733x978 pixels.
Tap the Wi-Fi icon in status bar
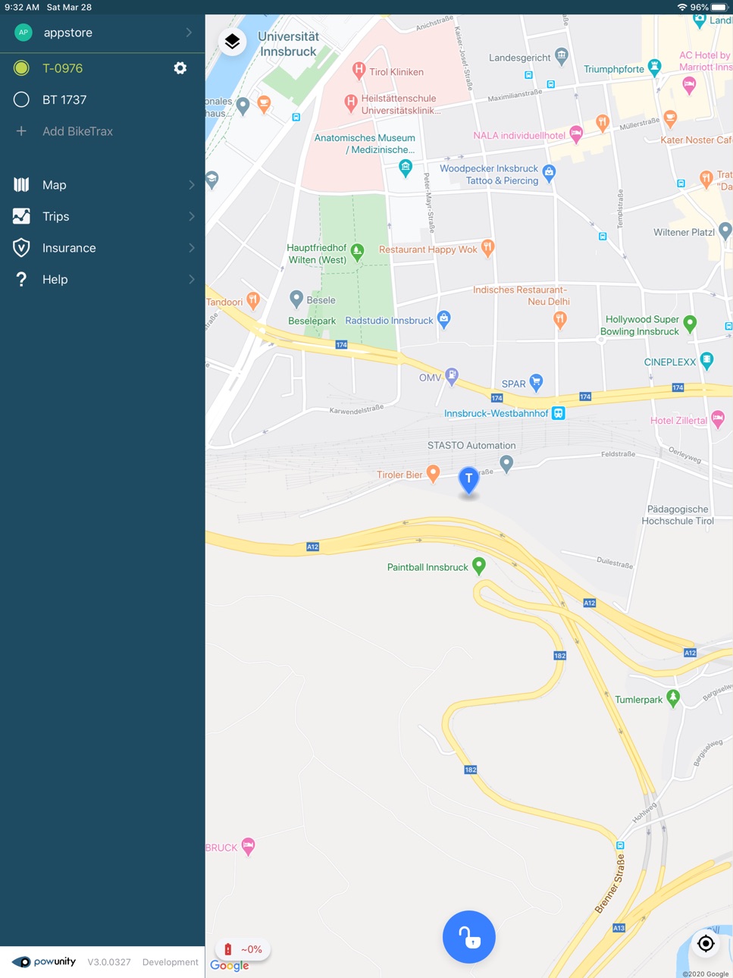(x=682, y=7)
